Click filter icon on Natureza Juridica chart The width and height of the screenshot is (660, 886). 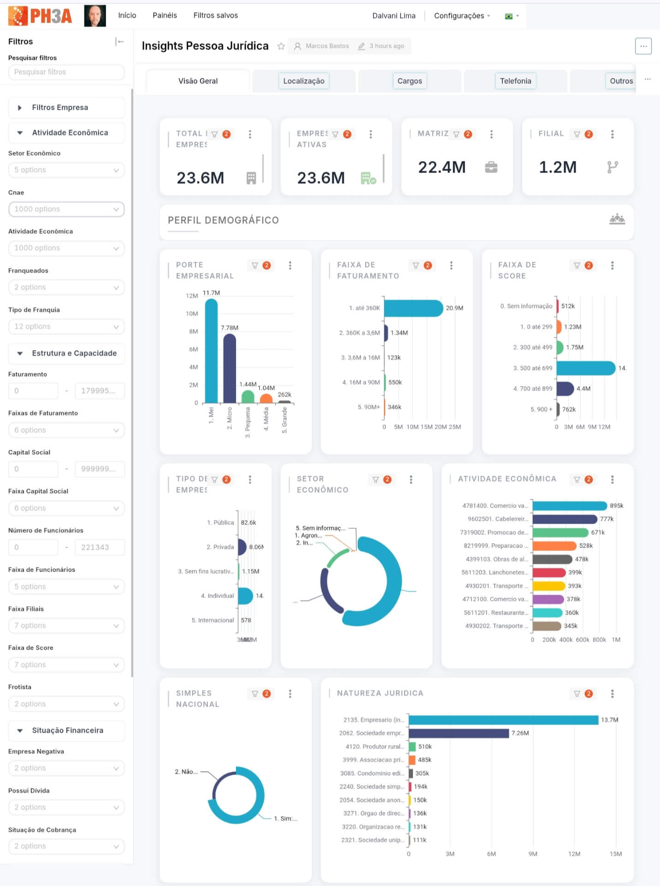[577, 694]
